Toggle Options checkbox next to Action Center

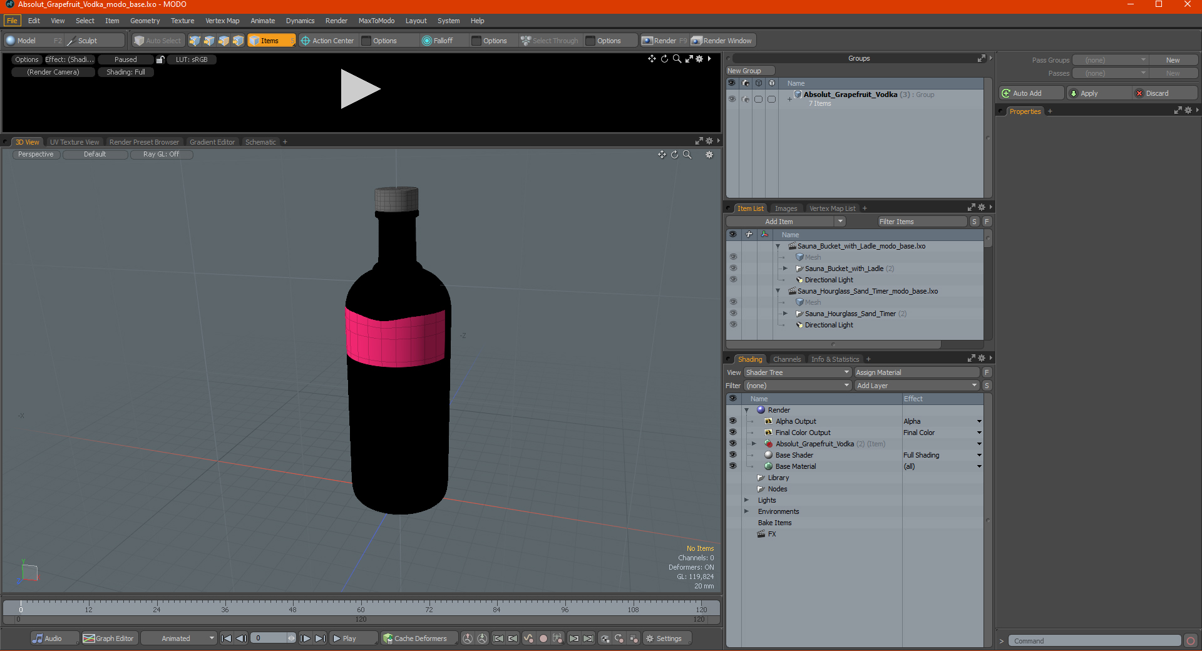click(x=367, y=41)
